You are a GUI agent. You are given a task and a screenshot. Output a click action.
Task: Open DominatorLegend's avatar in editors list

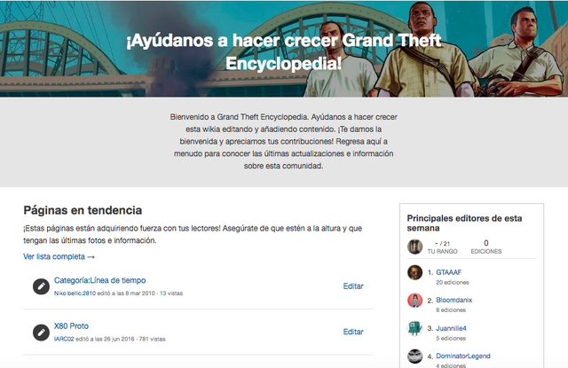click(414, 356)
